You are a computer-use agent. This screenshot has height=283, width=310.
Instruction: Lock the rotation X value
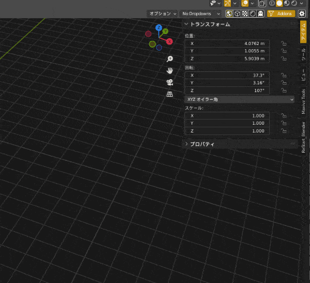(x=284, y=75)
